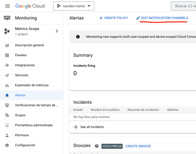Viewport: 196px width, 154px height.
Task: Click the Paneles dashboard icon
Action: [7, 55]
